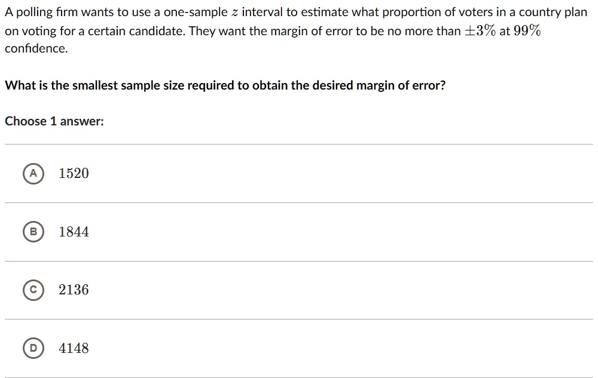Click the text label 4148
598x378 pixels.
coord(74,348)
